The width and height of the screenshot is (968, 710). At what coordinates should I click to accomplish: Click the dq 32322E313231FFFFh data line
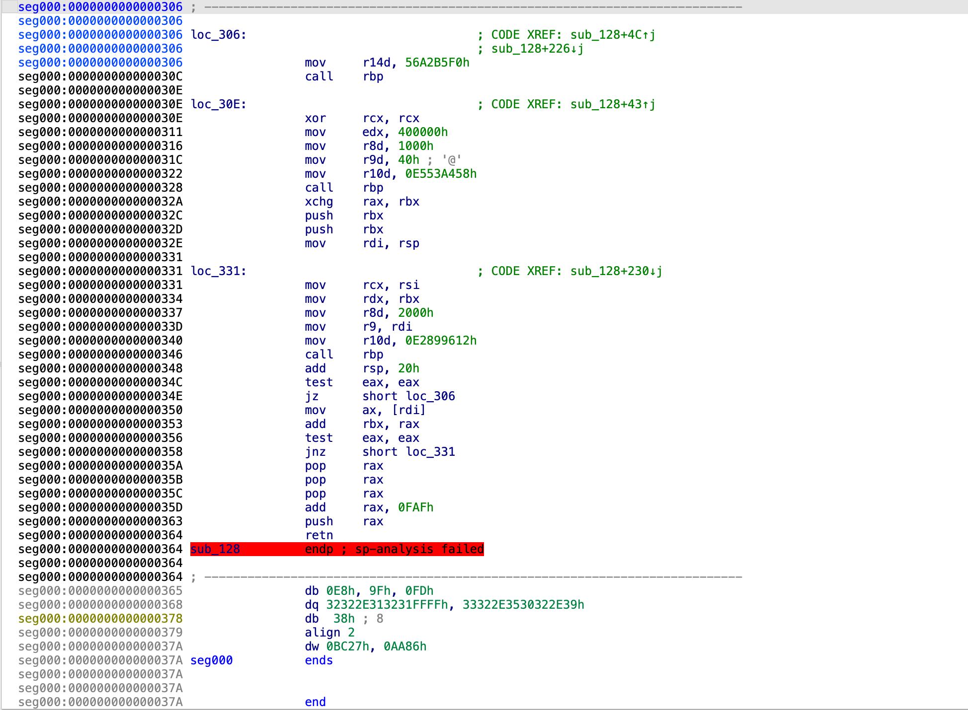click(x=388, y=605)
